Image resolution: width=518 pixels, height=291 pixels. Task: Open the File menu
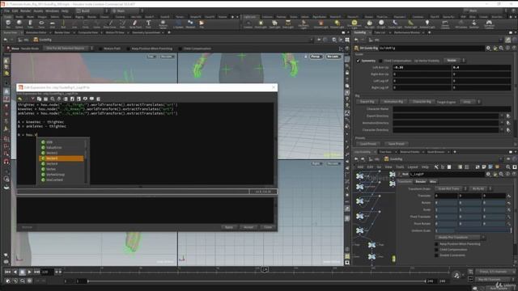coord(7,11)
